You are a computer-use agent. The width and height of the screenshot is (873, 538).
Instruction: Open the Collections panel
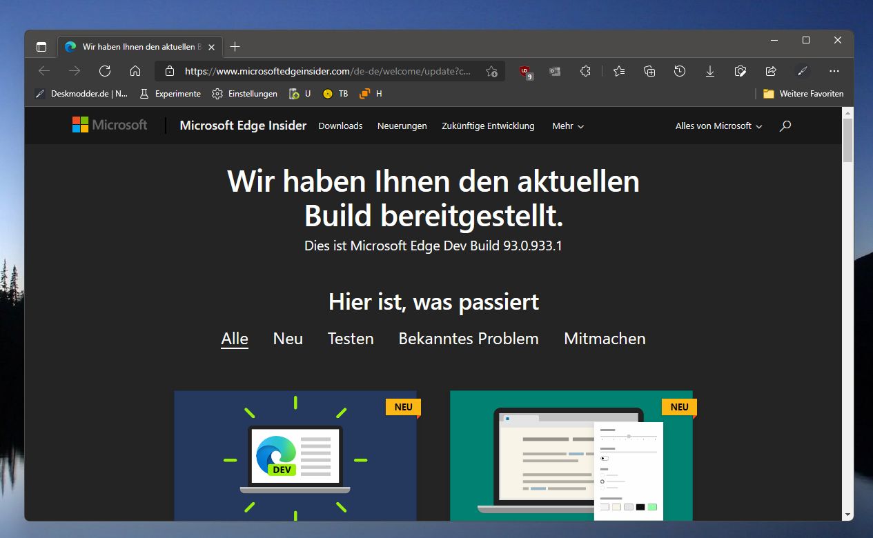[x=649, y=71]
